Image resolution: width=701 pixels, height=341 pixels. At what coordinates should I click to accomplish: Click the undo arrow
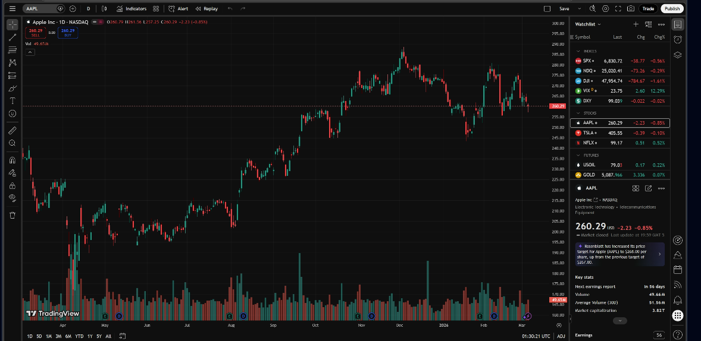click(x=230, y=8)
